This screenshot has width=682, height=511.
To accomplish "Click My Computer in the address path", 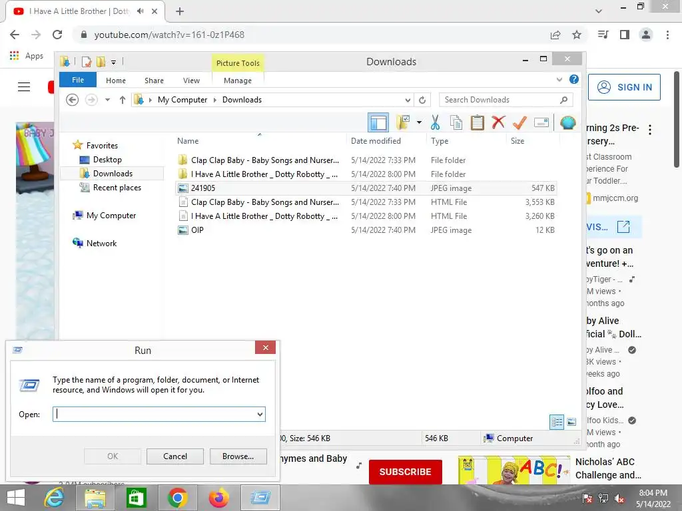I will (182, 100).
